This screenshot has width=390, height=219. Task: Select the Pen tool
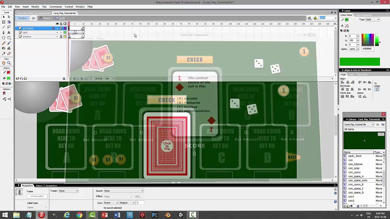click(4, 32)
